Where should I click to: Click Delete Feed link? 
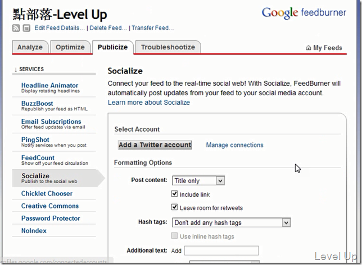tap(108, 28)
